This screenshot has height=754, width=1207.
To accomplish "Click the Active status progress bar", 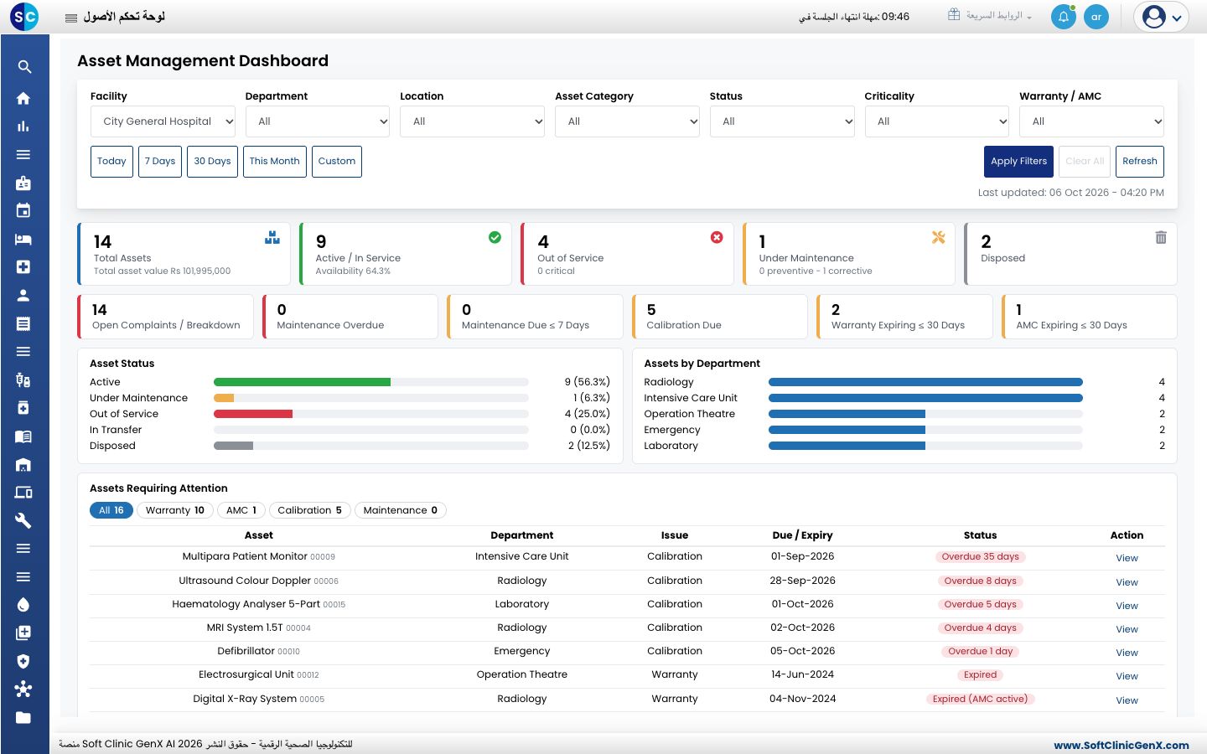I will click(371, 382).
